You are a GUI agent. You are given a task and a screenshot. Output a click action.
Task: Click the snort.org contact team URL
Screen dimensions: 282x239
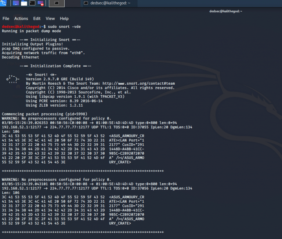coord(138,84)
